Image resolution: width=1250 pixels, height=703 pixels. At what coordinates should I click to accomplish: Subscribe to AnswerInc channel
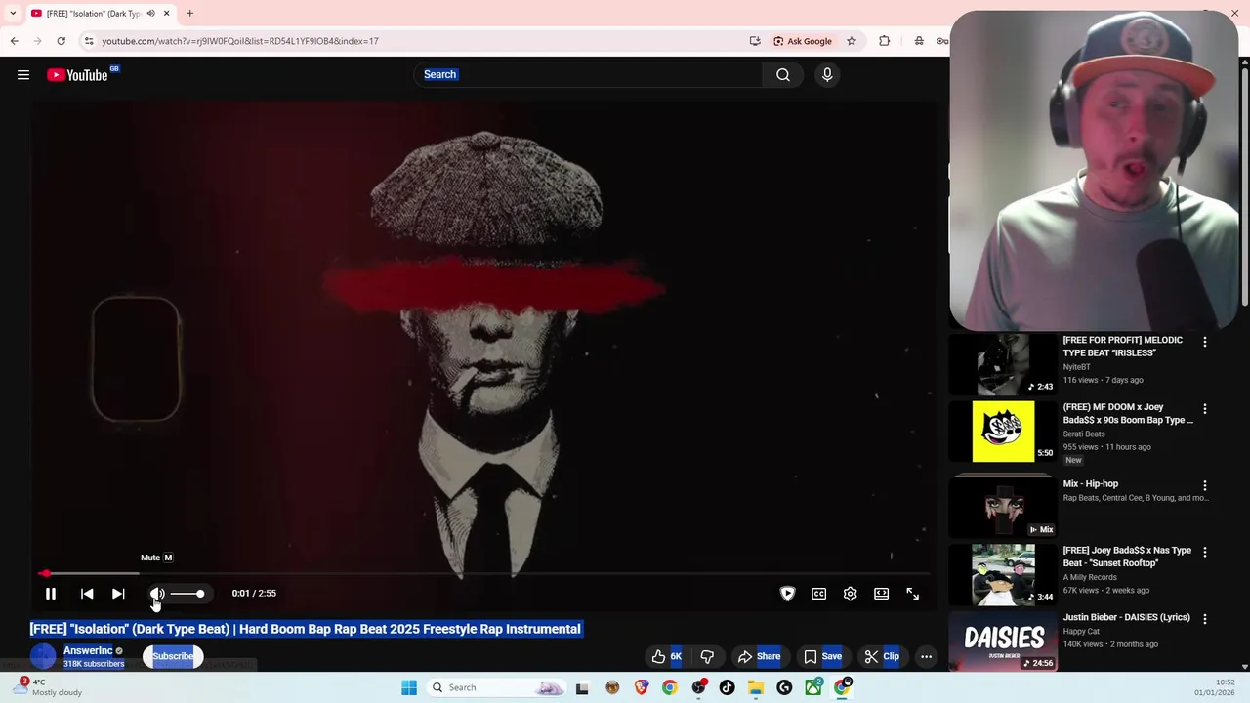173,657
